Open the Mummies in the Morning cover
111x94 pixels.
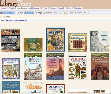pos(100,66)
